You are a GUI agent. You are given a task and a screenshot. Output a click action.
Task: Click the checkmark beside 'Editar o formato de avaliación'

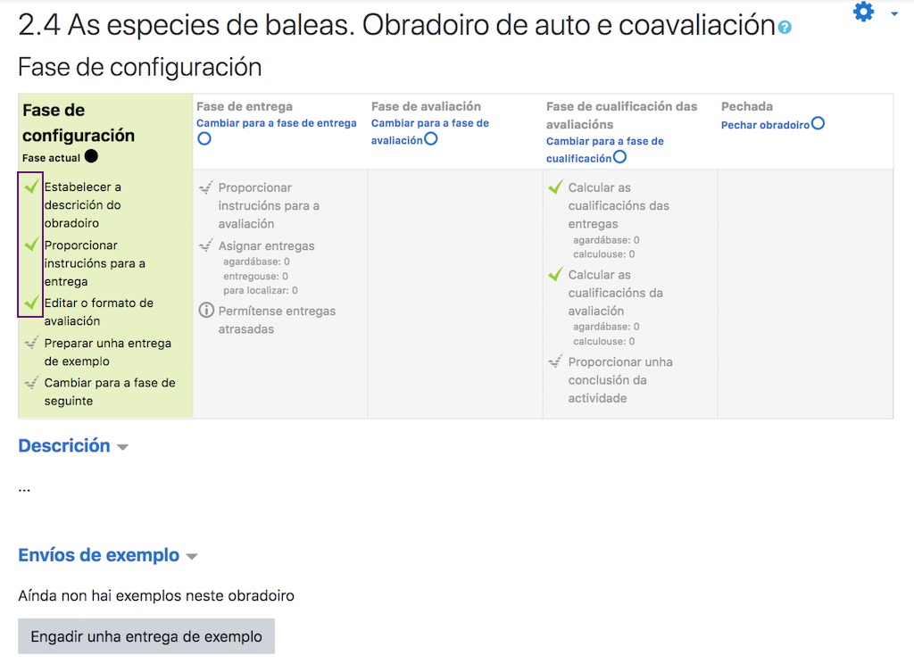point(32,303)
